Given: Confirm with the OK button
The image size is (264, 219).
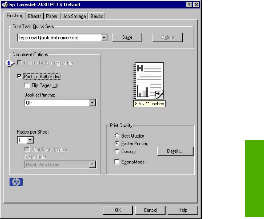Looking at the screenshot, I should pyautogui.click(x=118, y=210).
